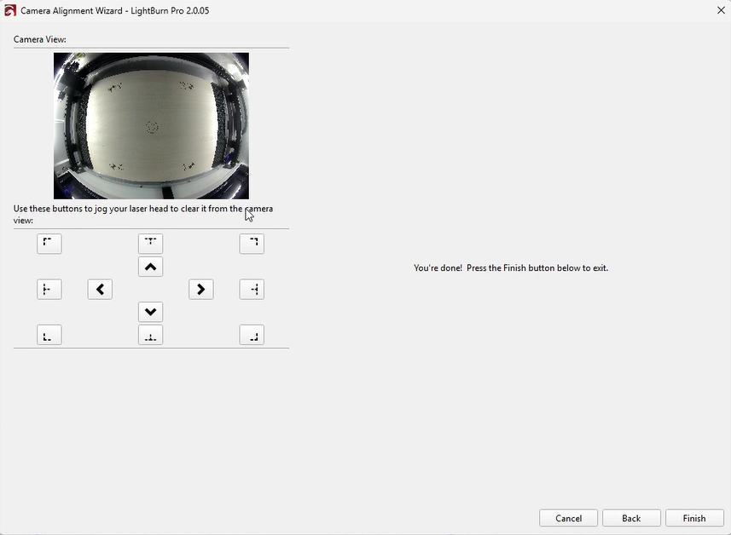Cancel the Camera Alignment Wizard
Image resolution: width=731 pixels, height=535 pixels.
(x=568, y=518)
